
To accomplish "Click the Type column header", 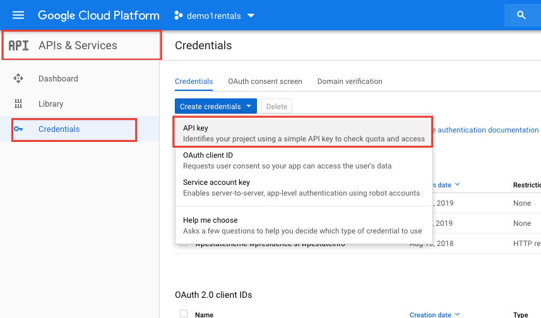I will click(x=520, y=315).
